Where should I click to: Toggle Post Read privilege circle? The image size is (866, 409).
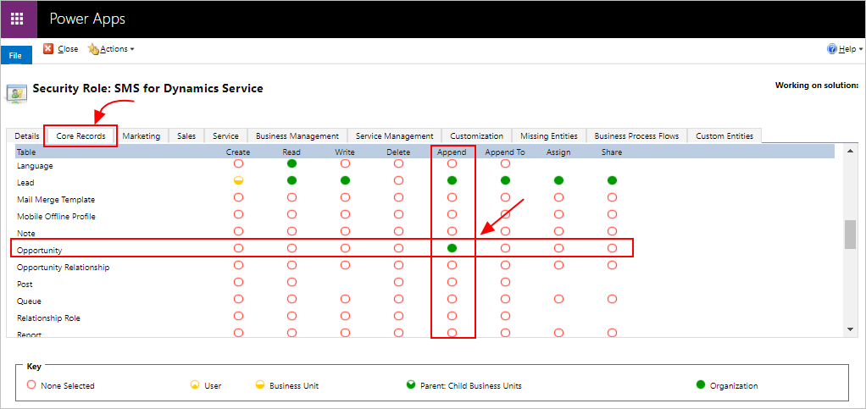coord(291,282)
